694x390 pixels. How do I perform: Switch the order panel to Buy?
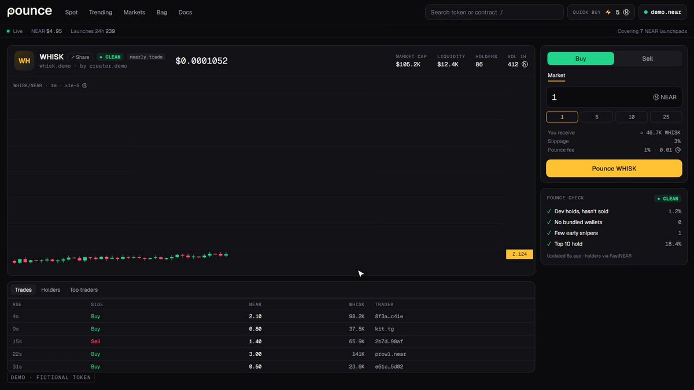581,58
